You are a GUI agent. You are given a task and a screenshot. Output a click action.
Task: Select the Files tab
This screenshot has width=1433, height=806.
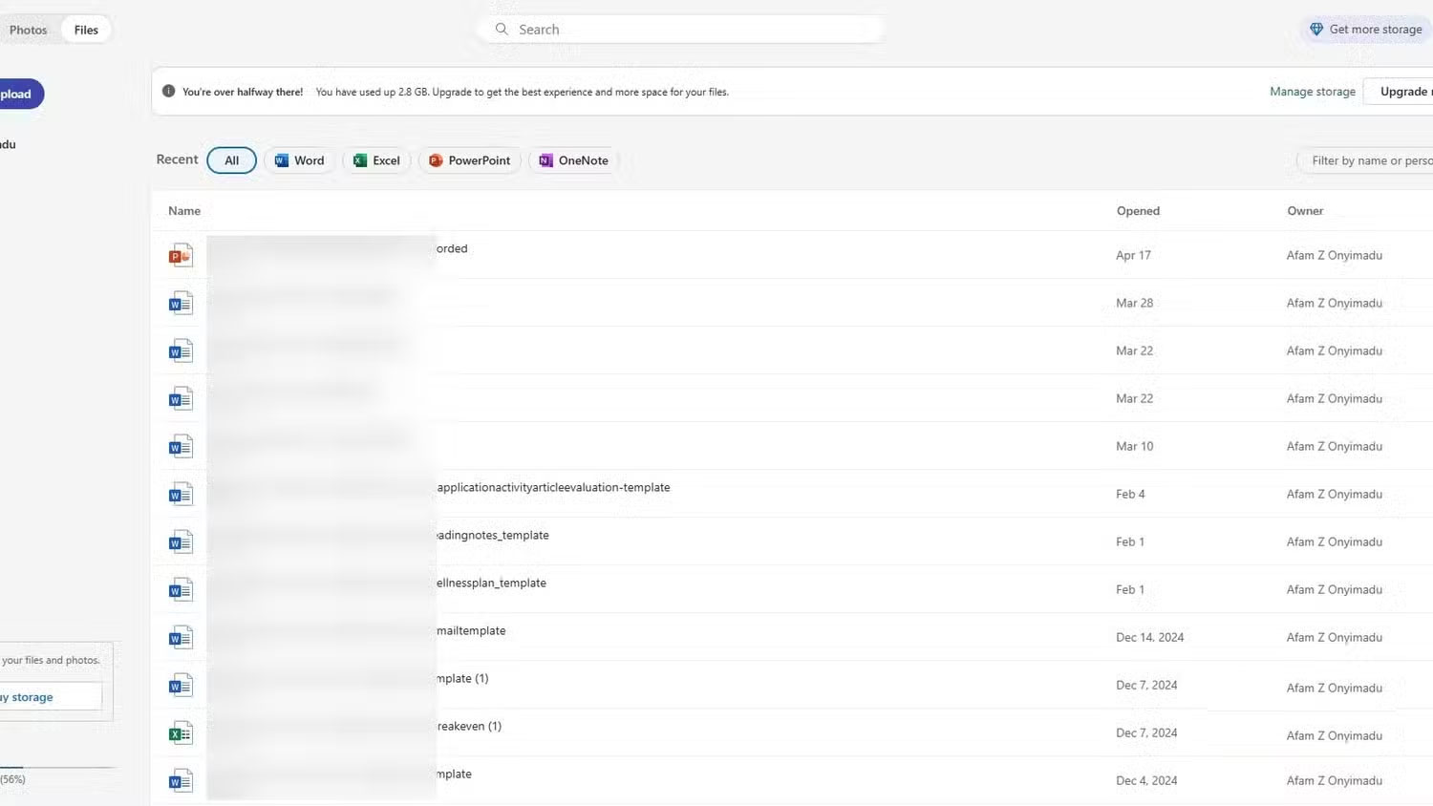(x=85, y=30)
